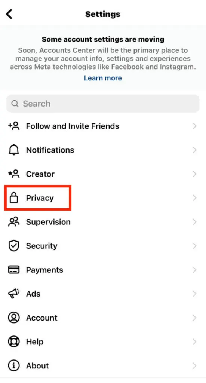Open the Account menu item
The height and width of the screenshot is (383, 206).
[103, 318]
